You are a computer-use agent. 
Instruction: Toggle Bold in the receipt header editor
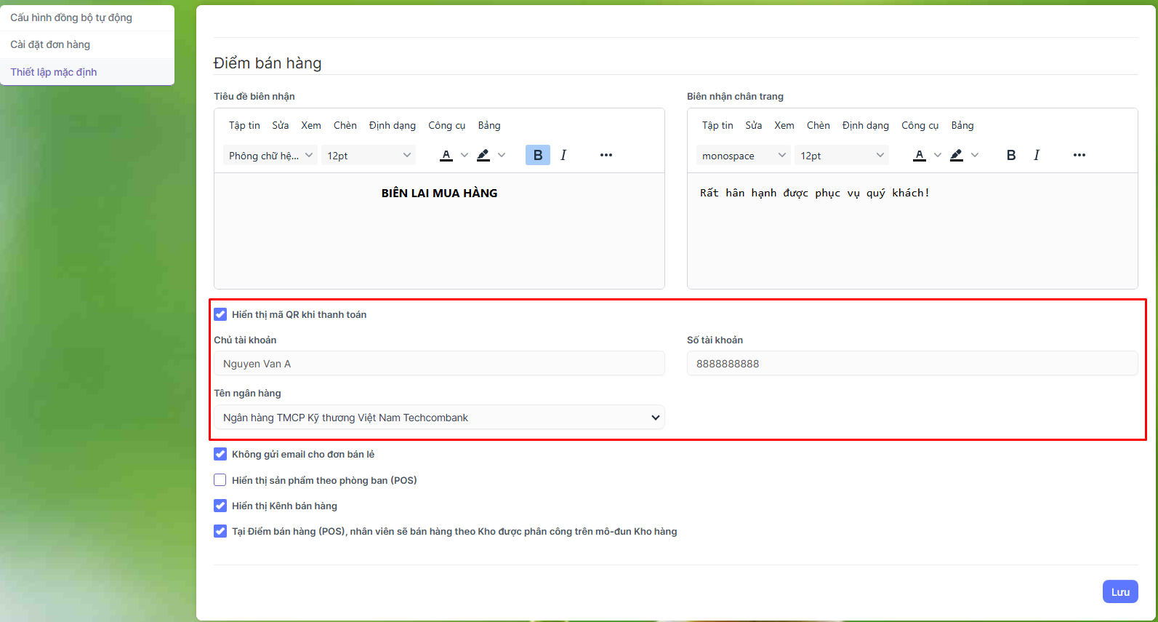[x=537, y=155]
